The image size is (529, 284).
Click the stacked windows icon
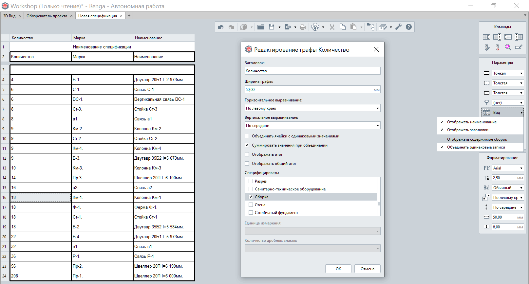pyautogui.click(x=383, y=27)
